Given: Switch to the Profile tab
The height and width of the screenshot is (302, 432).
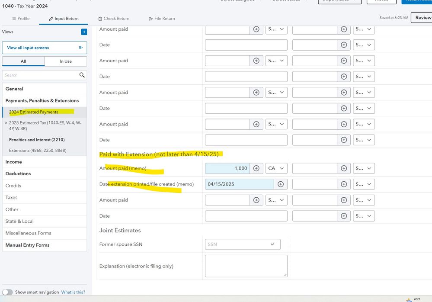Looking at the screenshot, I should (x=21, y=19).
